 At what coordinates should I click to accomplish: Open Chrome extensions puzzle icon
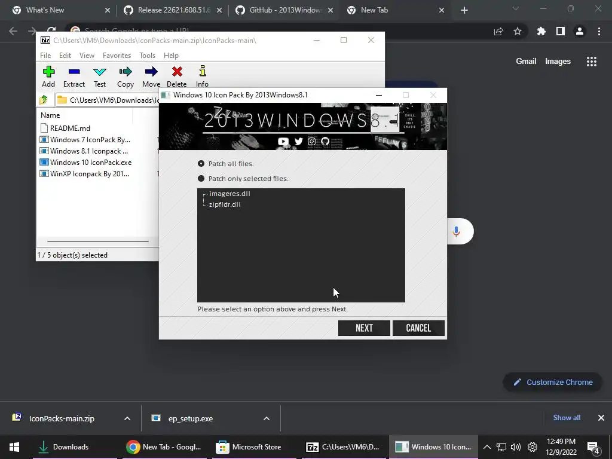pos(541,31)
